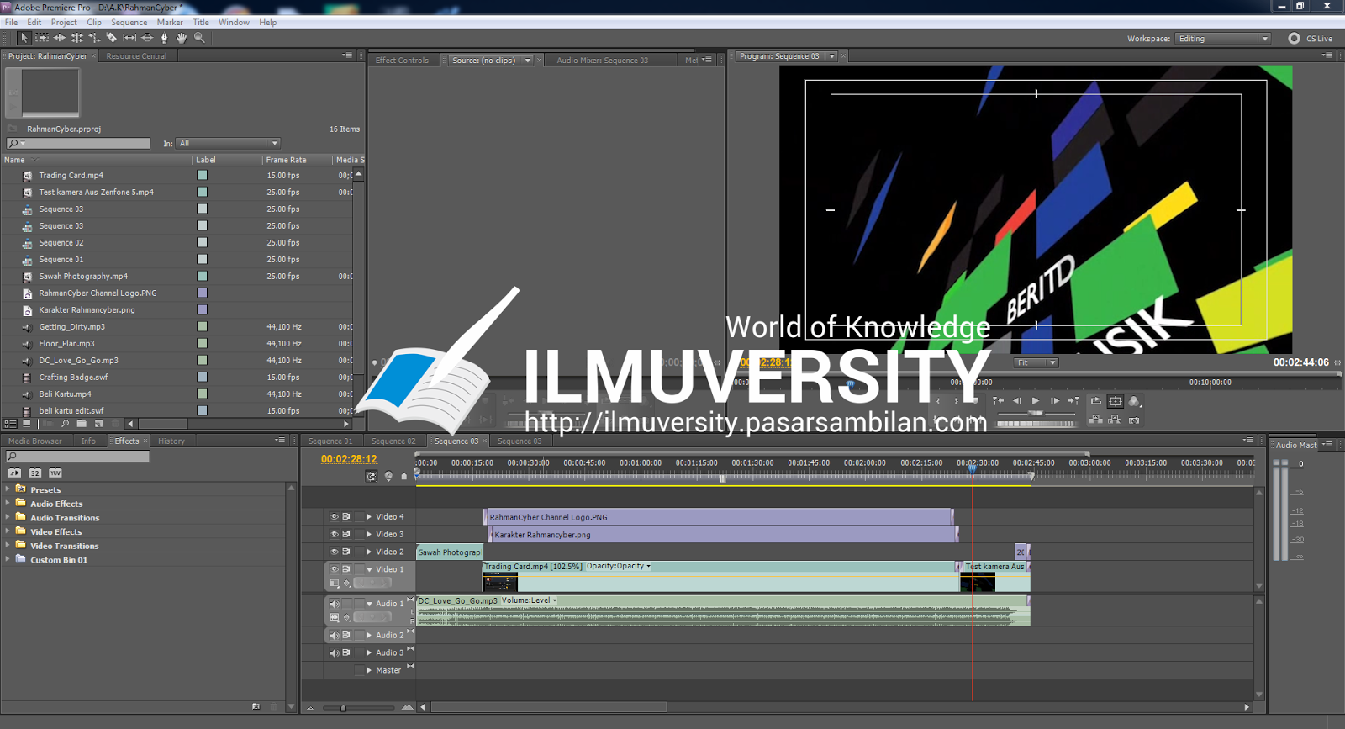Switch to Resource Central tab
Screen dimensions: 1345x729
click(x=136, y=56)
